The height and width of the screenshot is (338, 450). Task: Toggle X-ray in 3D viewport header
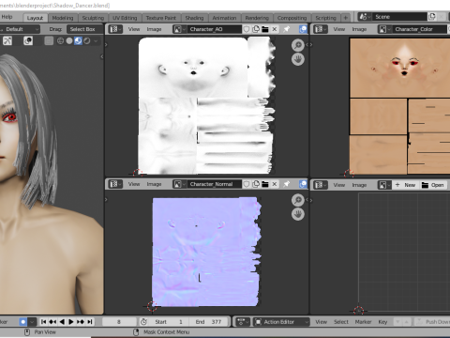tap(49, 40)
